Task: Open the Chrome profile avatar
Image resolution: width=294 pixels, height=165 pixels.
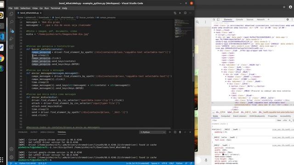Action: click(x=290, y=7)
